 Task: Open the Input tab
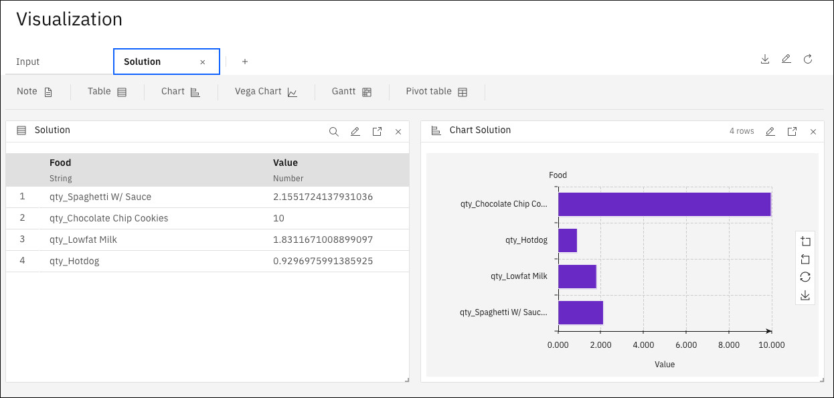click(28, 62)
